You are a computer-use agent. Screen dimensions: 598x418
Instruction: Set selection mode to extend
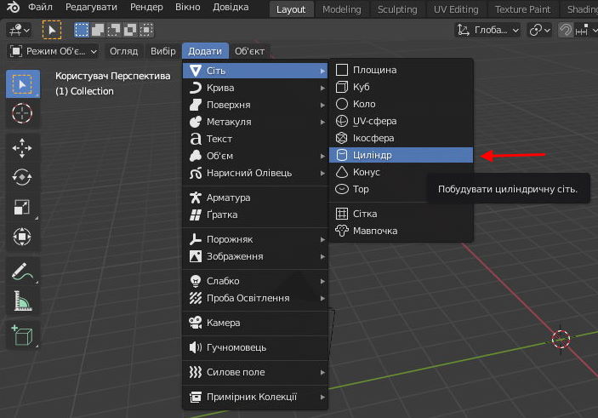98,30
